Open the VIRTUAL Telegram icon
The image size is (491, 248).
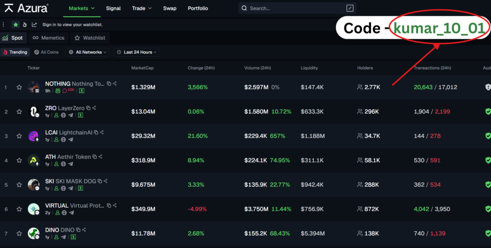point(71,213)
